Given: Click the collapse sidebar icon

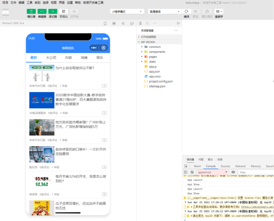Looking at the screenshot, I should pyautogui.click(x=178, y=23).
